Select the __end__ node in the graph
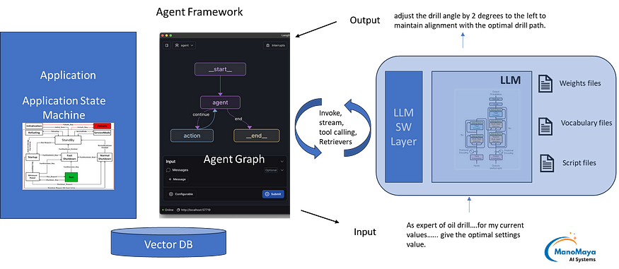 [x=256, y=136]
